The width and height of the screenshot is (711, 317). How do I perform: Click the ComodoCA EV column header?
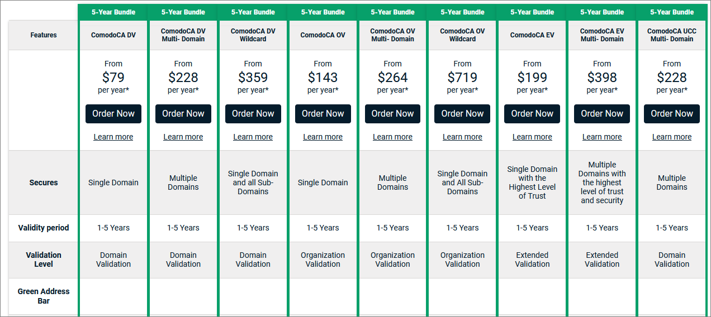click(532, 35)
